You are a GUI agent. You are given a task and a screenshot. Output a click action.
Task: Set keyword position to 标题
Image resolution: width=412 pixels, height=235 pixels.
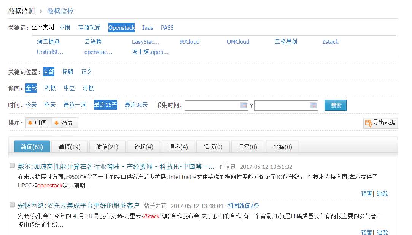tap(68, 72)
